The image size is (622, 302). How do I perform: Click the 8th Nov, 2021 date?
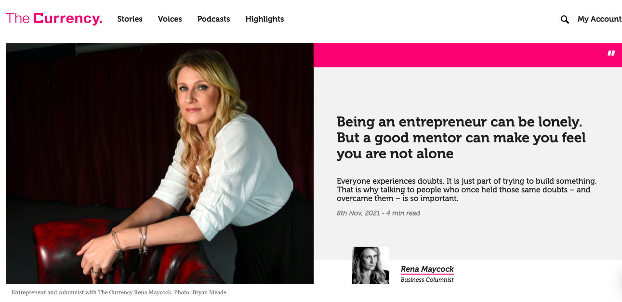point(358,213)
